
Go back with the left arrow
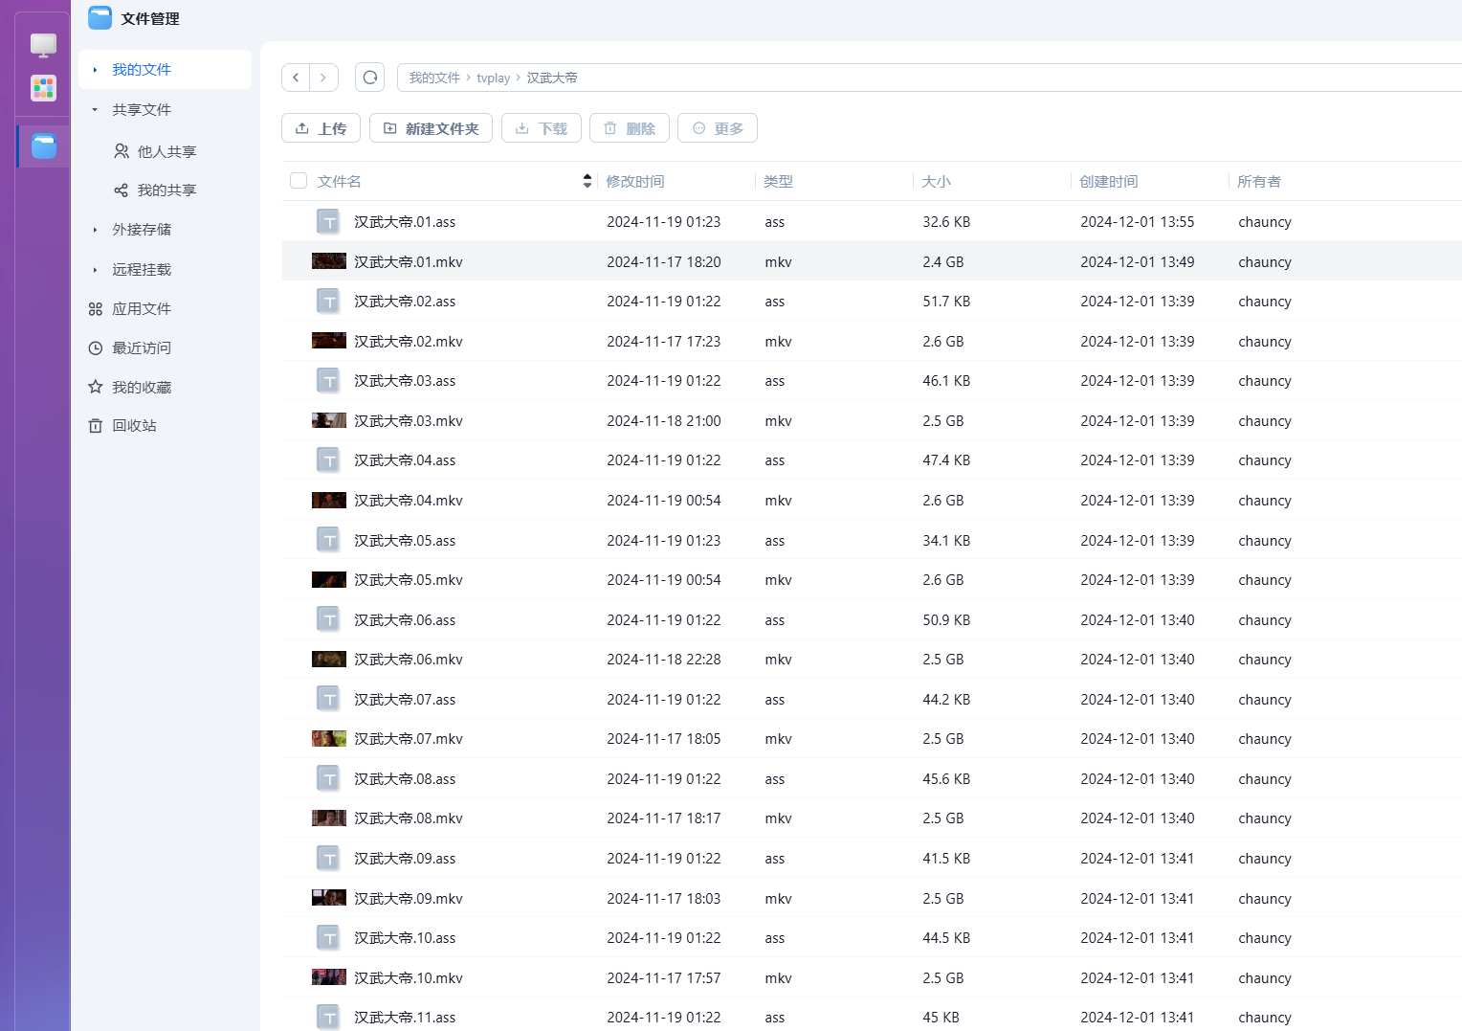pos(296,78)
